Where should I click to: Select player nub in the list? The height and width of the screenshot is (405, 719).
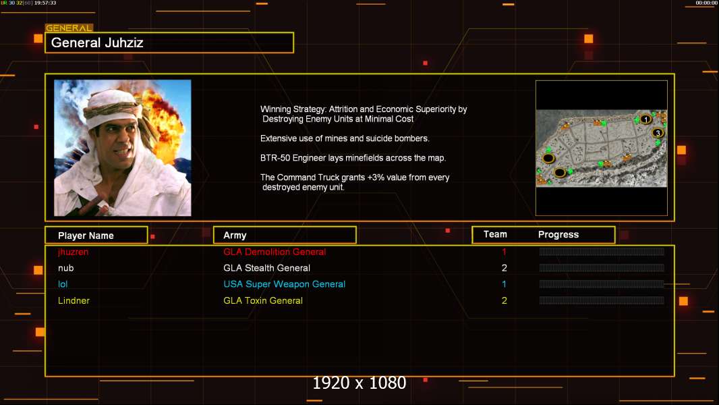tap(65, 268)
